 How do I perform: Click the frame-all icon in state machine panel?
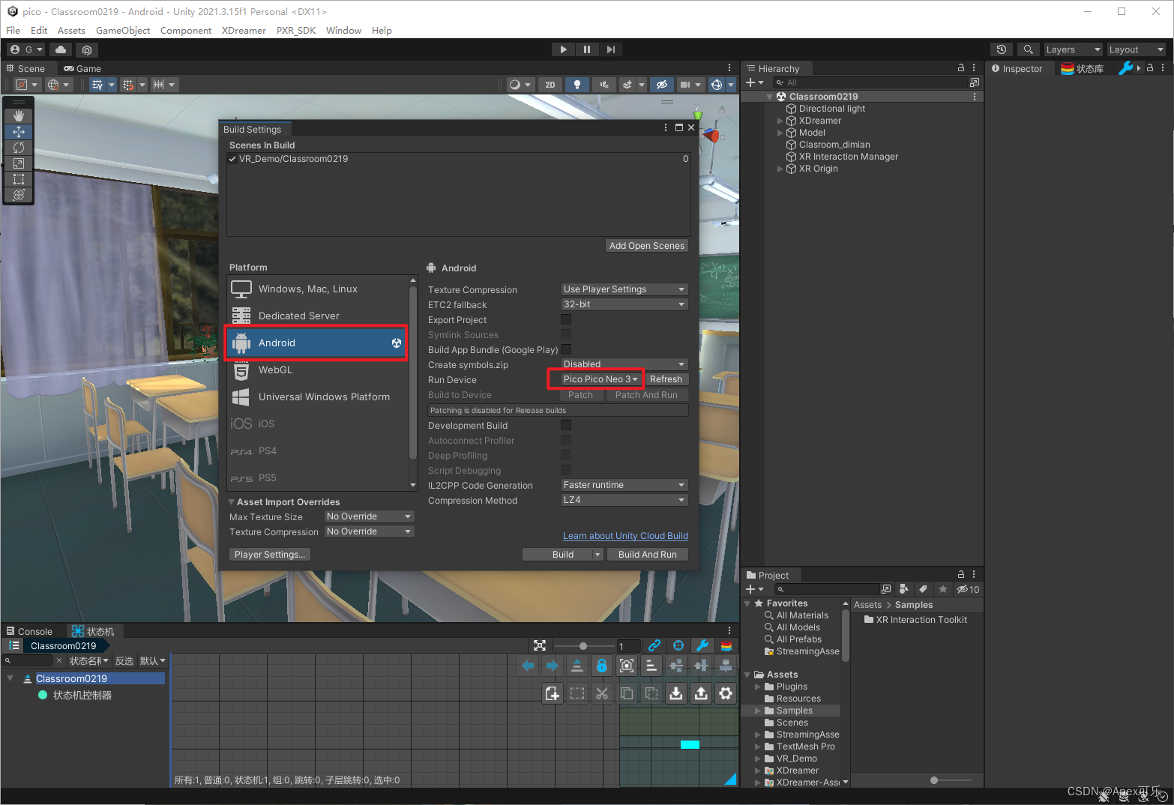coord(540,645)
